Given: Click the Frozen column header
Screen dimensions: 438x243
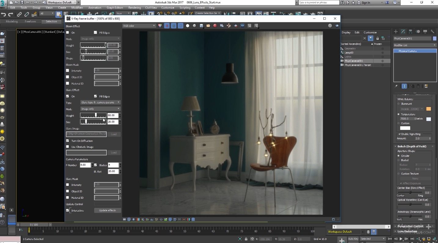Looking at the screenshot, I should [x=378, y=44].
